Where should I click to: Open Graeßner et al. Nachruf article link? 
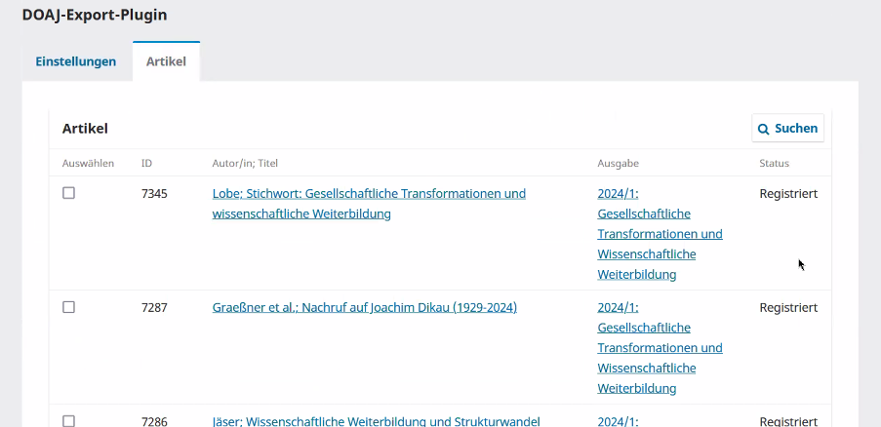tap(364, 307)
